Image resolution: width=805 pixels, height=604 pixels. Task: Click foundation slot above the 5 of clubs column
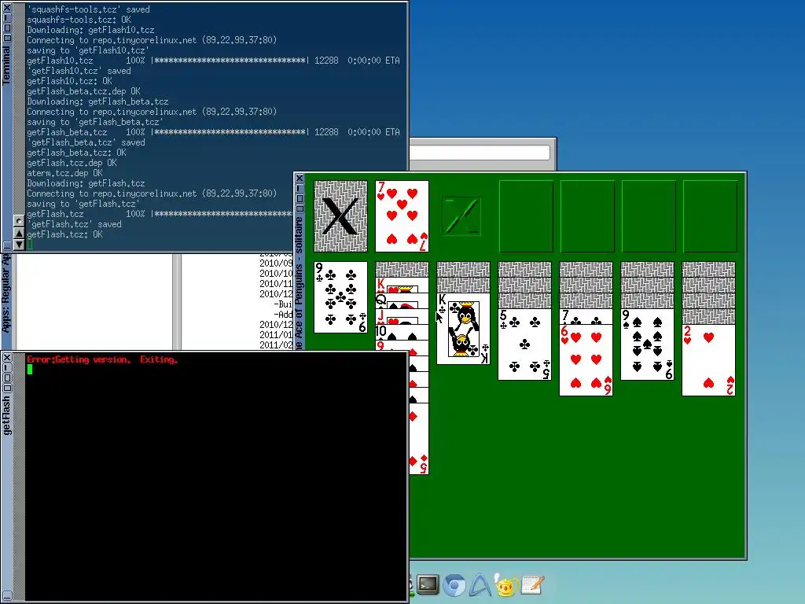tap(526, 215)
